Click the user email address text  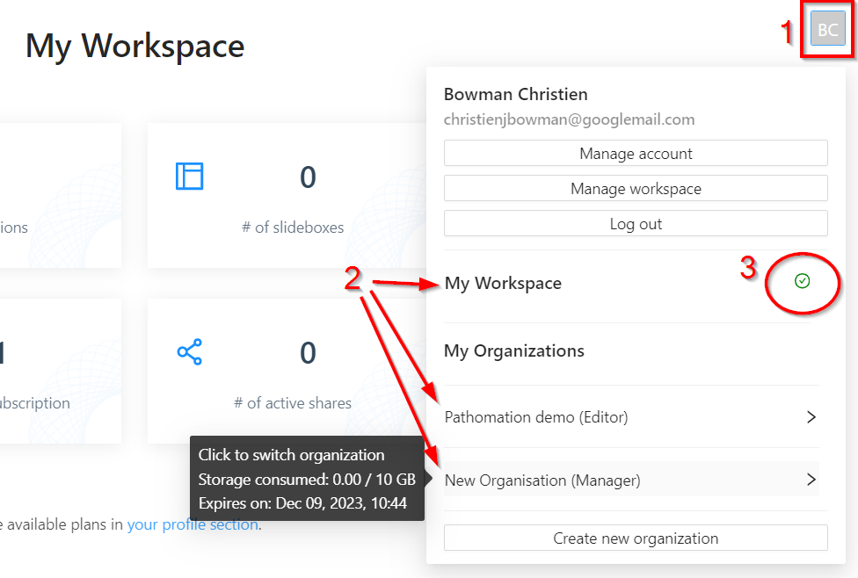click(569, 119)
